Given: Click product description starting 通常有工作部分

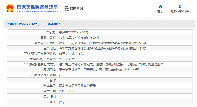Looking at the screenshot, I should [x=112, y=64].
